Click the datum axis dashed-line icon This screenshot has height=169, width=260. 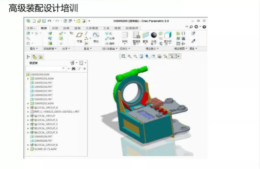coord(86,33)
